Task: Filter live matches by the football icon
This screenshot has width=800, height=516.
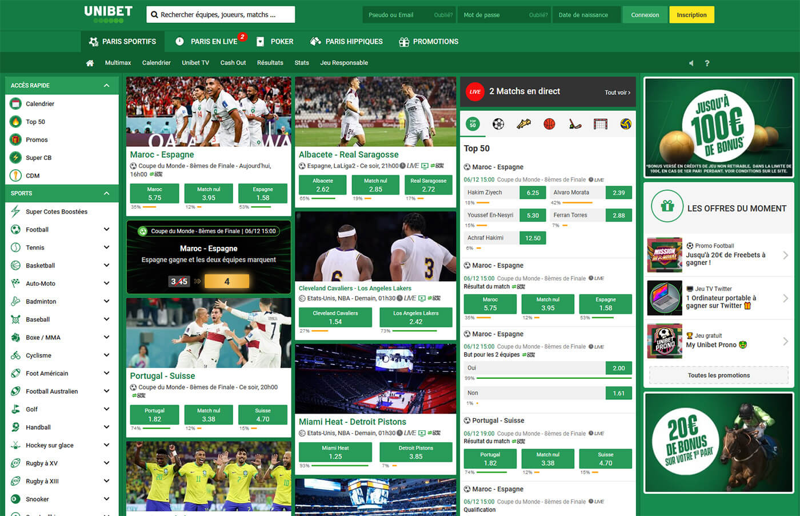Action: 498,123
